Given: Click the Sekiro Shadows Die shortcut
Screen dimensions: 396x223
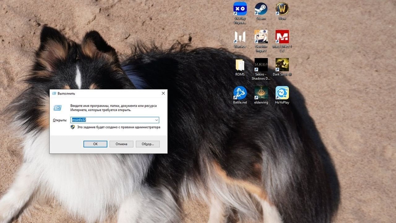Looking at the screenshot, I should [261, 65].
